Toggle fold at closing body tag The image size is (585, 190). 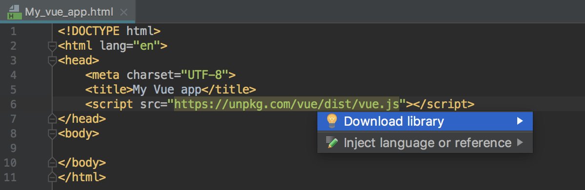tap(52, 162)
